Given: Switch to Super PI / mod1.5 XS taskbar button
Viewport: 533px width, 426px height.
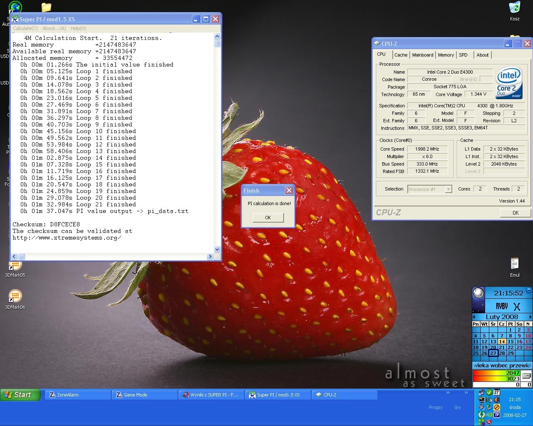Looking at the screenshot, I should 278,395.
